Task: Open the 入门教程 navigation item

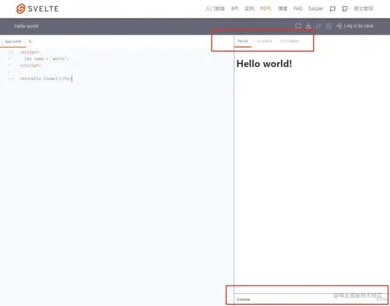Action: tap(215, 9)
